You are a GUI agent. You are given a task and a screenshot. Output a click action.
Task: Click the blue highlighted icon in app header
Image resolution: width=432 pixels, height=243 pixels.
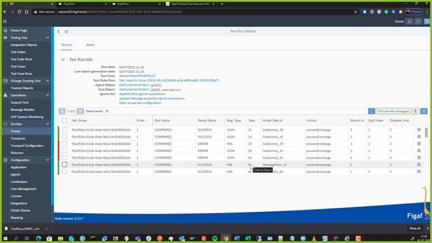click(x=427, y=21)
